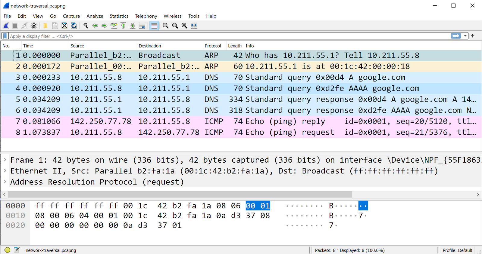The width and height of the screenshot is (482, 254).
Task: Toggle auto-scroll during live capture
Action: [x=142, y=26]
